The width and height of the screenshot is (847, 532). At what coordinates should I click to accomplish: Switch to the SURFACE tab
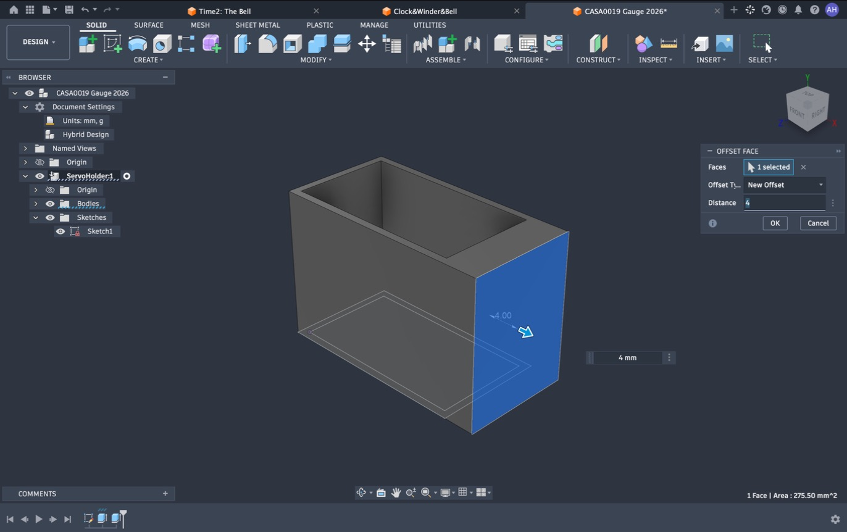(x=149, y=25)
